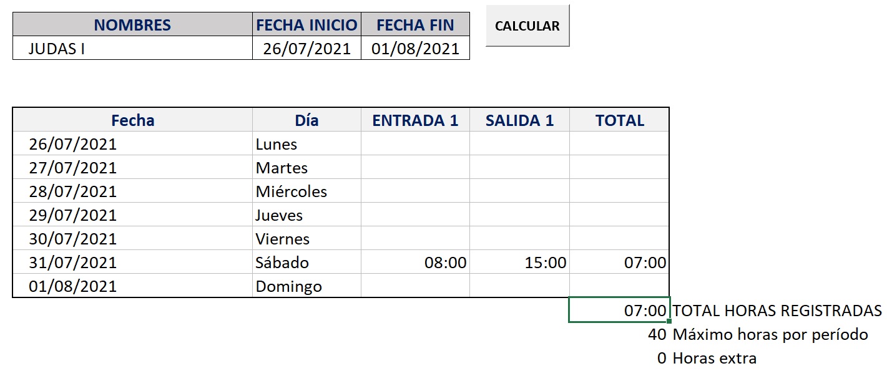The height and width of the screenshot is (381, 887).
Task: Click the Fecha column header
Action: (x=132, y=120)
